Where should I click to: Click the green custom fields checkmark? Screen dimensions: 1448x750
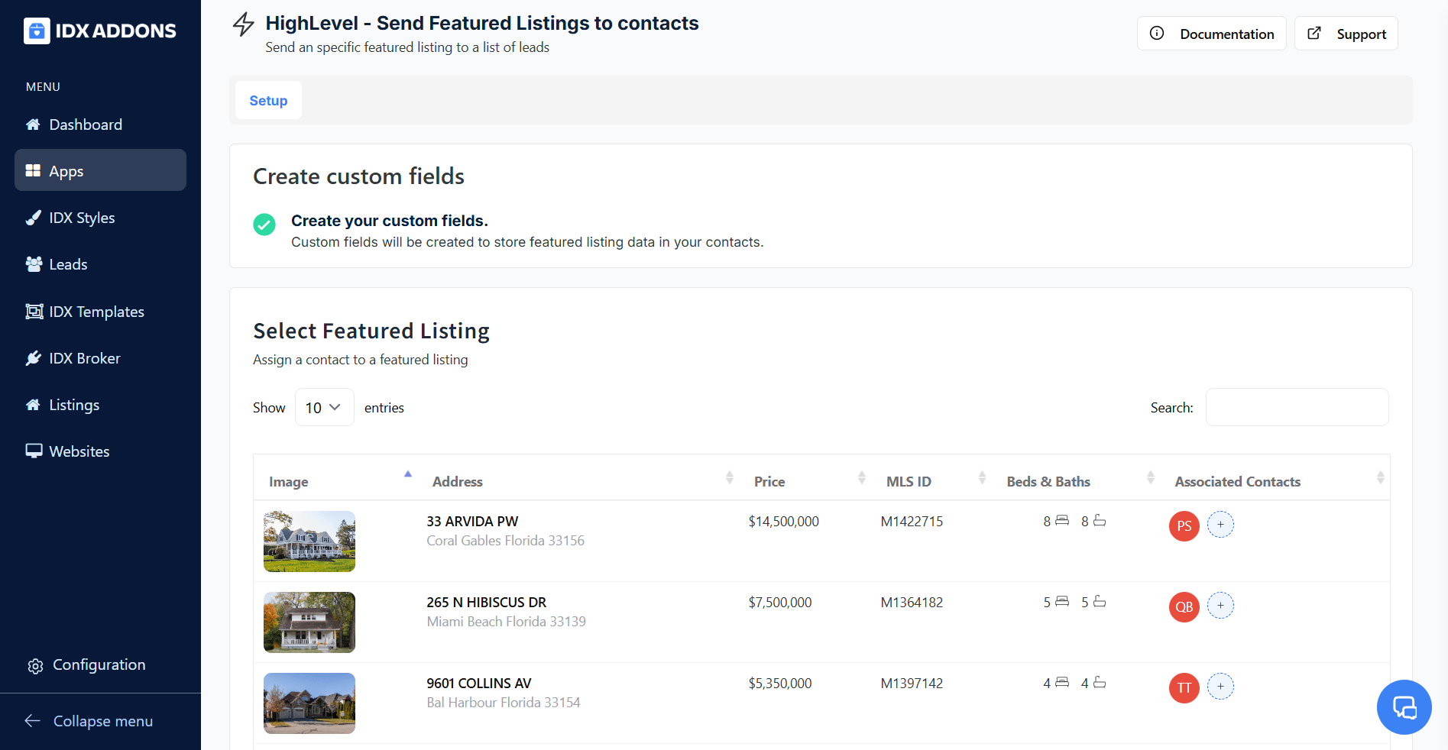(264, 225)
